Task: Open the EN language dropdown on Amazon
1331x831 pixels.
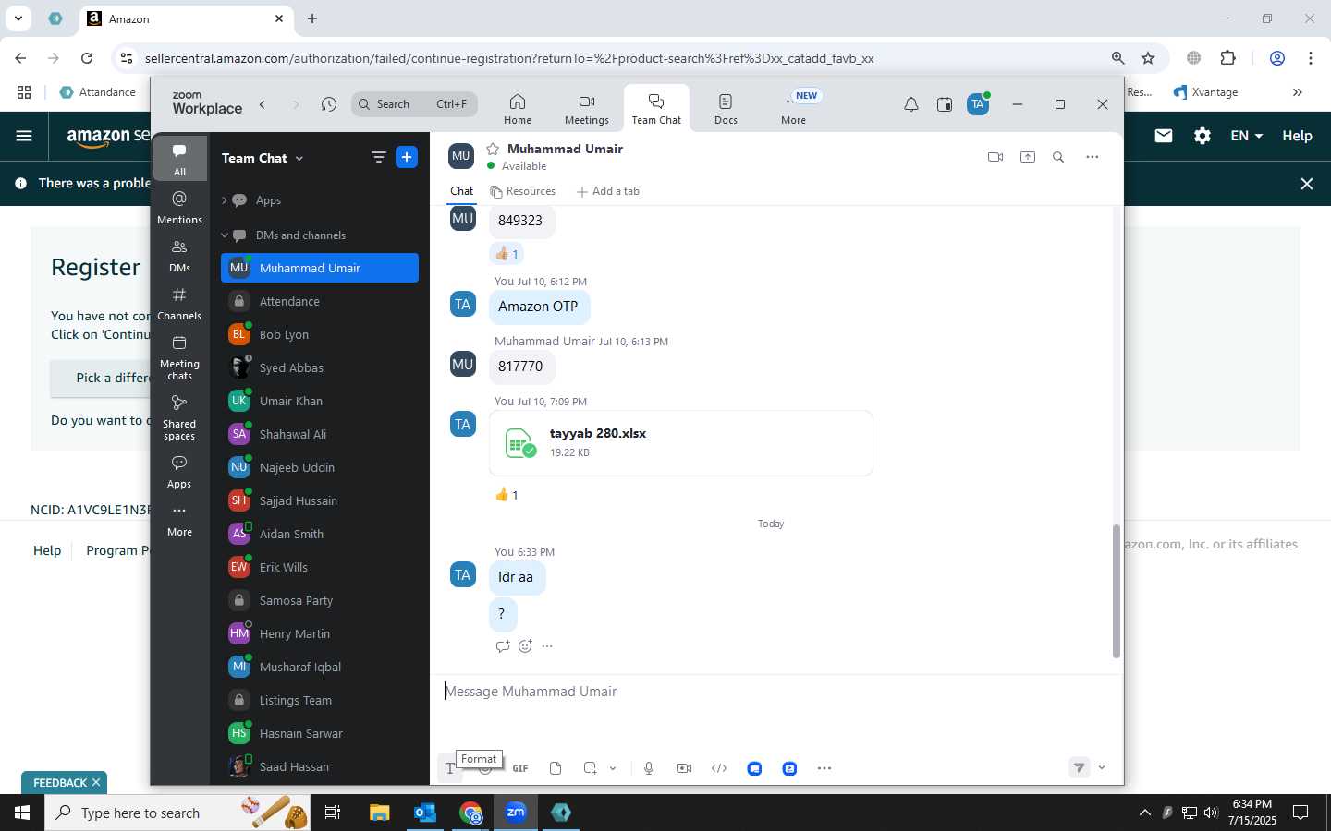Action: tap(1246, 136)
